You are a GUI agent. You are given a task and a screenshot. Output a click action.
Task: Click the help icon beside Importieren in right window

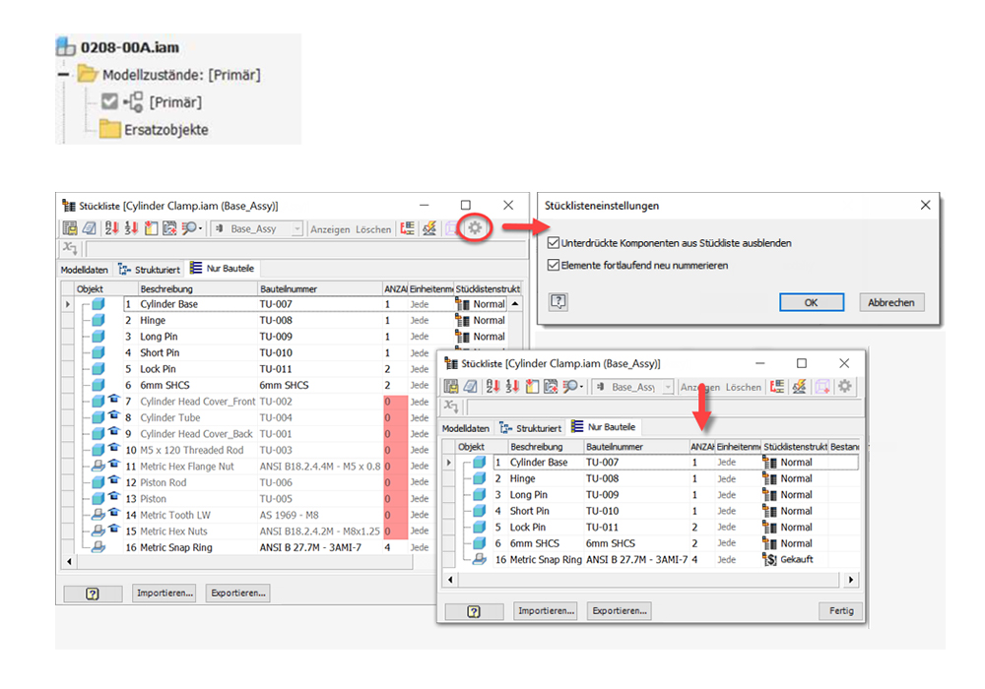(473, 611)
